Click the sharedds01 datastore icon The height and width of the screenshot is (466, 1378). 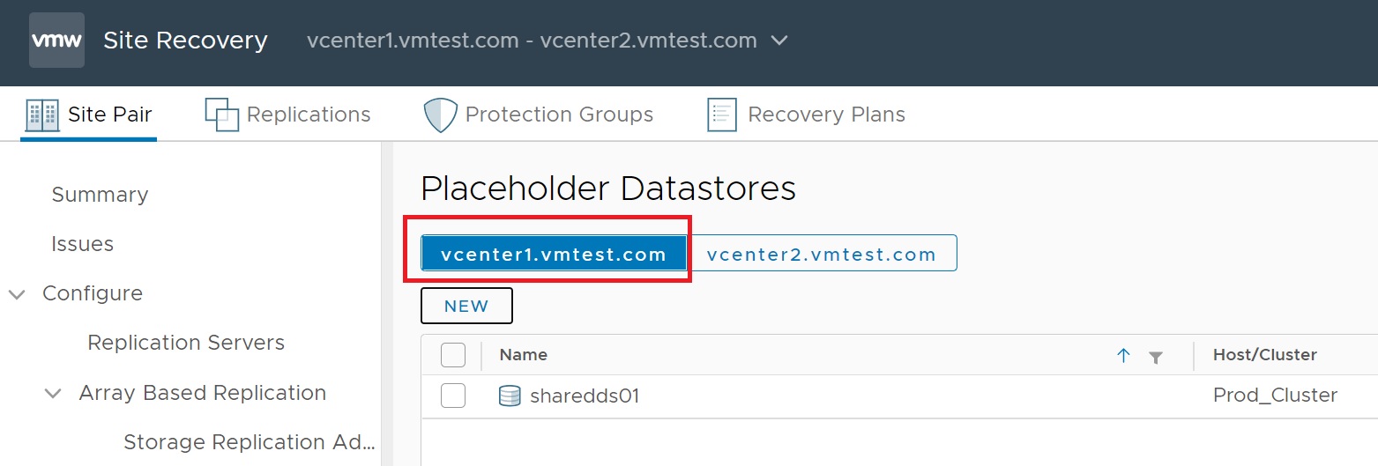click(510, 396)
